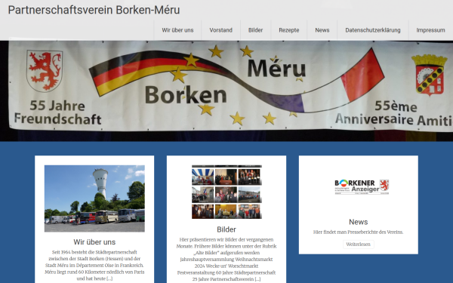Click the text 'Hier findet man Presseberichte des Vereins.'

358,232
